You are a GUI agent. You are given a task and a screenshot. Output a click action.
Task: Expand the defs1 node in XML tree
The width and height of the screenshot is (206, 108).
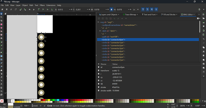tap(100, 31)
